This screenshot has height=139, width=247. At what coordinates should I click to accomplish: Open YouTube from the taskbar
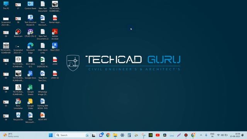158,135
